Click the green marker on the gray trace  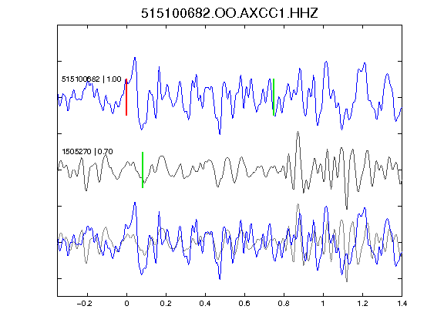click(143, 170)
